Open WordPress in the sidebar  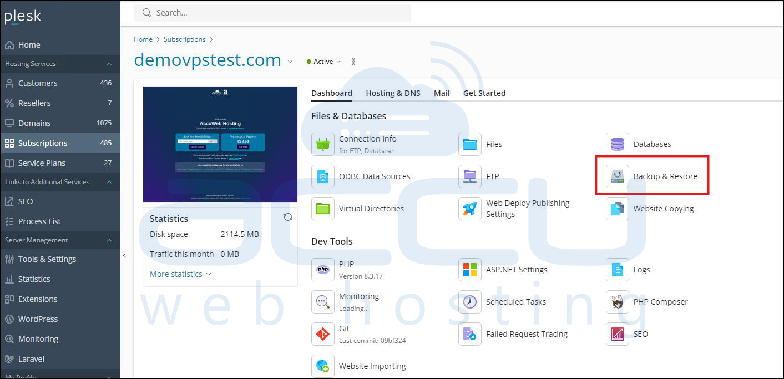pyautogui.click(x=60, y=319)
